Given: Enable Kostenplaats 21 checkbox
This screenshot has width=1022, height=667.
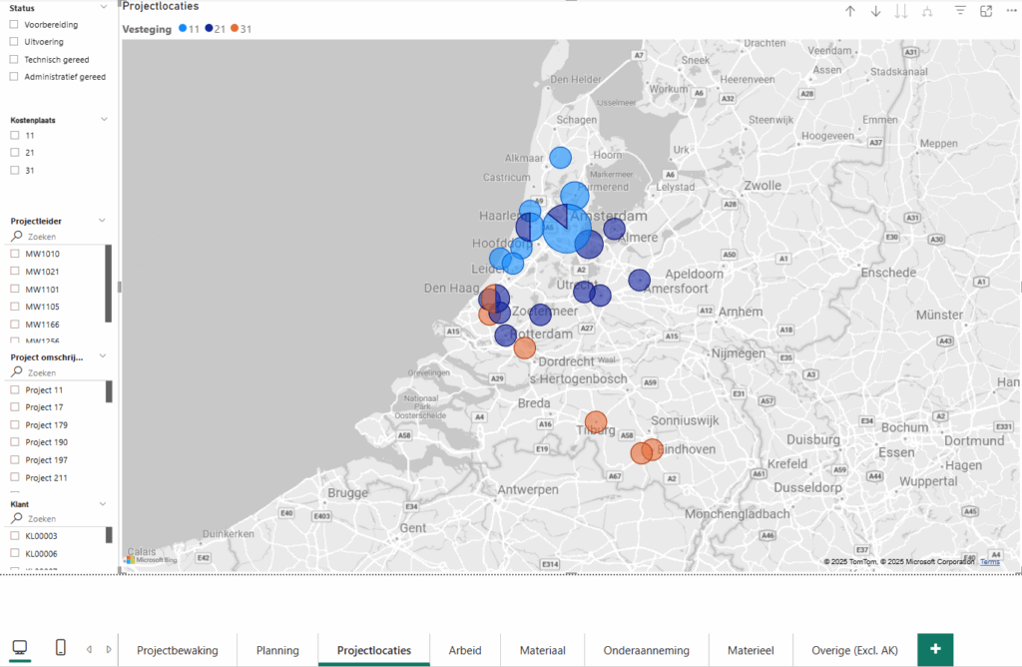Looking at the screenshot, I should (x=14, y=152).
